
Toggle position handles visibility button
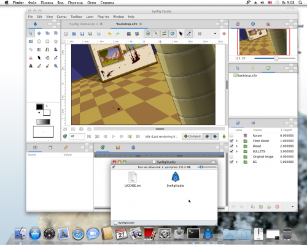tap(148, 34)
